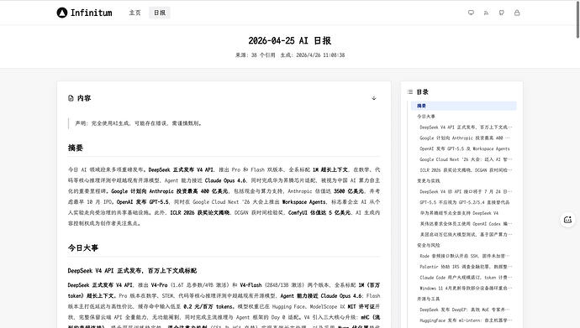Click the 来源: 38 个引用 text
580x328 pixels.
click(256, 55)
